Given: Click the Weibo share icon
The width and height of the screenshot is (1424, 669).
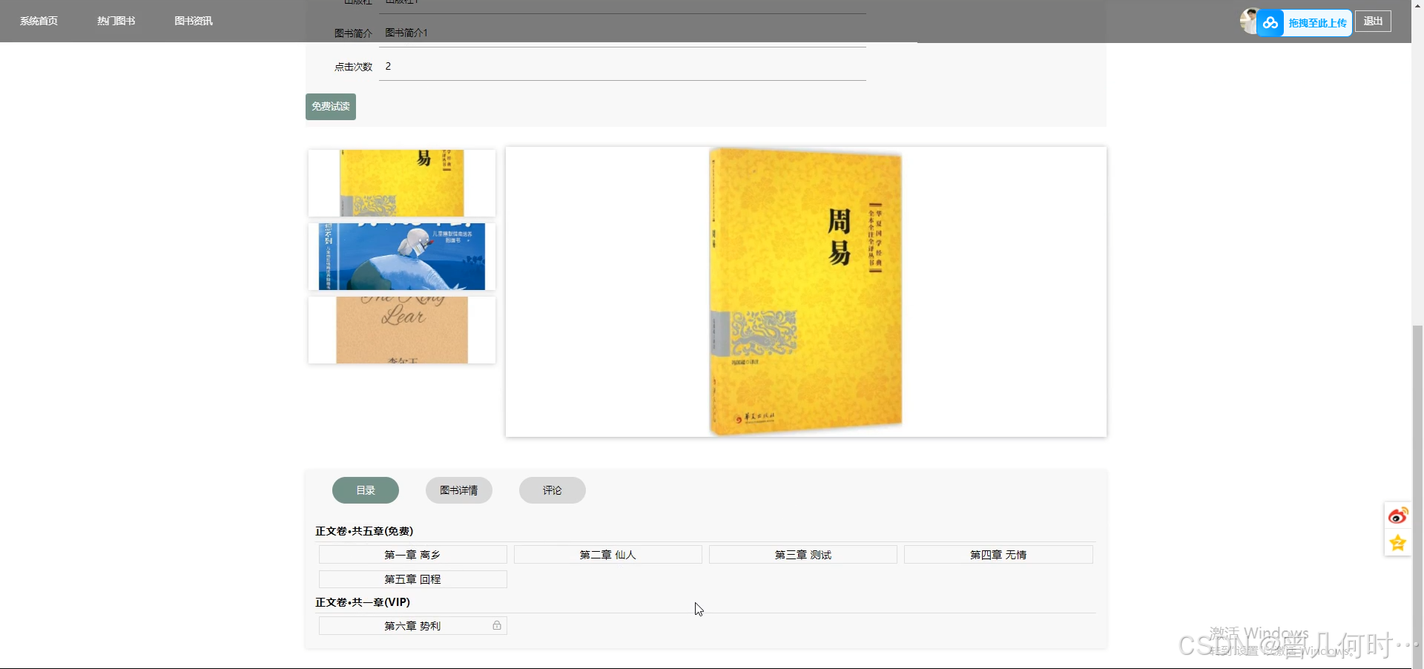Looking at the screenshot, I should [1398, 515].
